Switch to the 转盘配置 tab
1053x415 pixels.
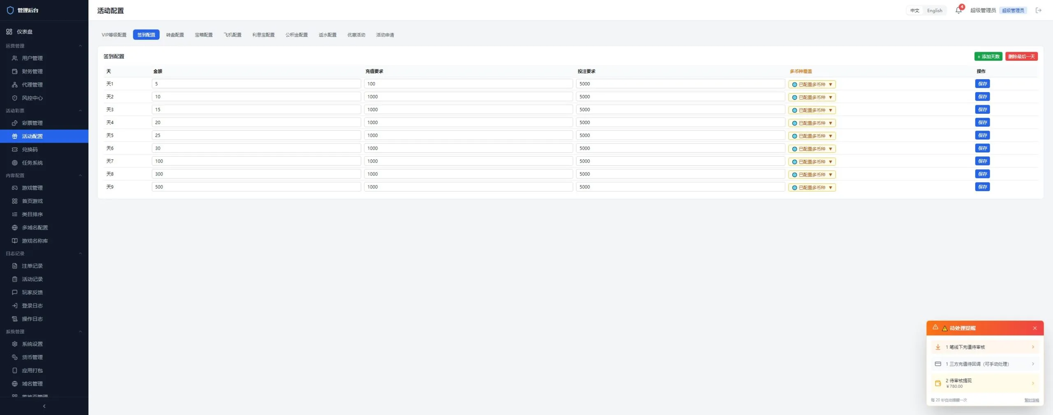click(x=175, y=35)
